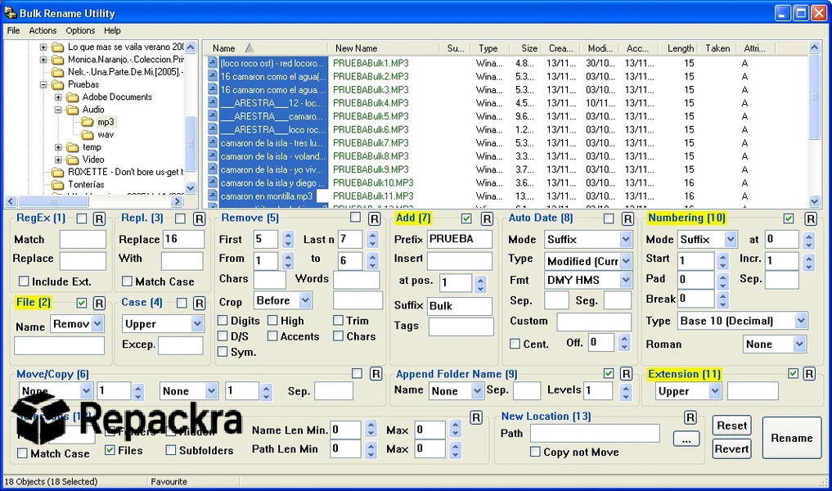Click the File (2) reset R button

coord(99,303)
